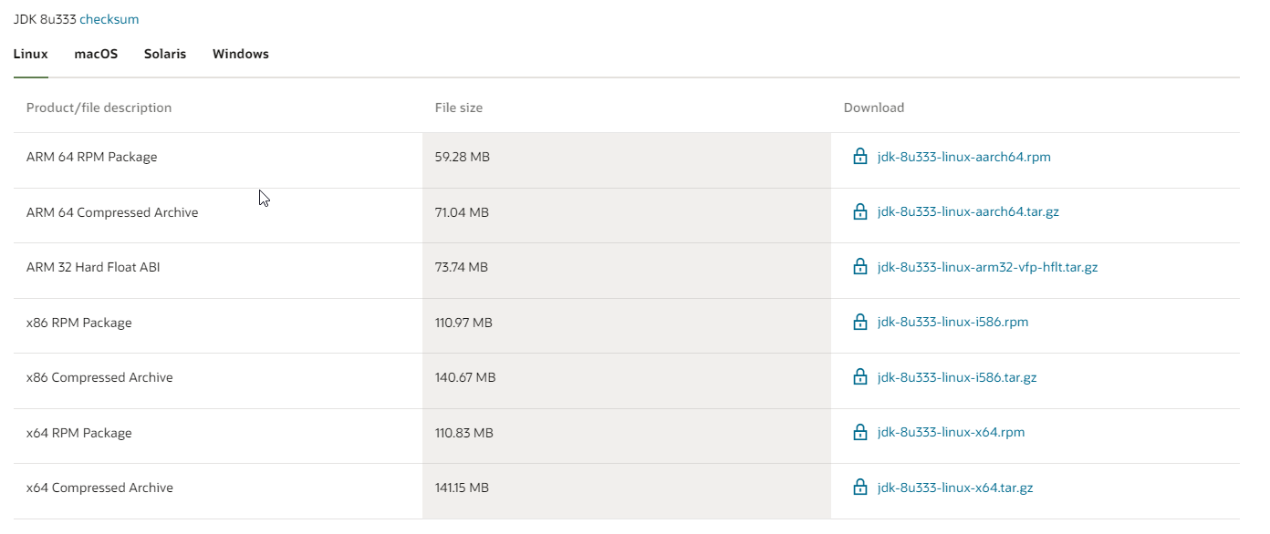Click the jdk-8u333-linux-i586.tar.gz link
This screenshot has height=534, width=1270.
[x=957, y=377]
